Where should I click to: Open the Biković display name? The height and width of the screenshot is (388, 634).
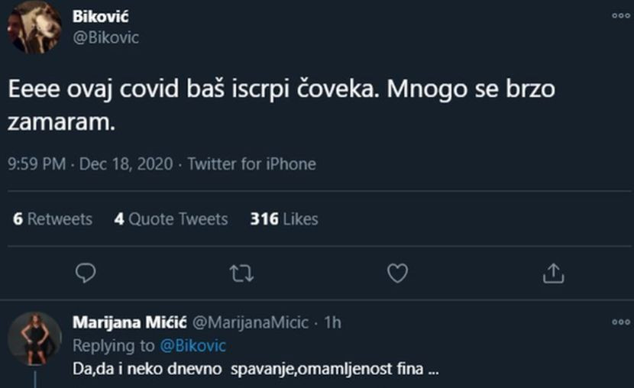pos(101,16)
